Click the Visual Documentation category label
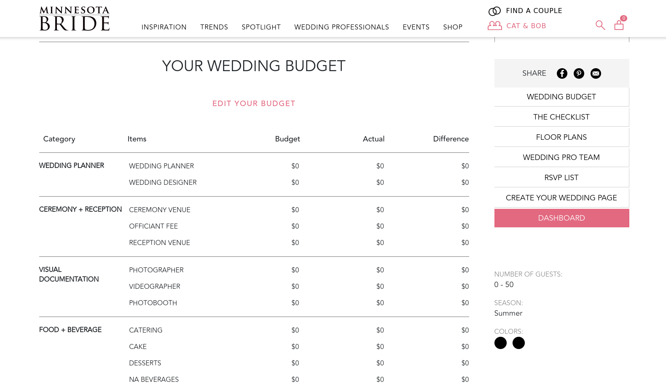The height and width of the screenshot is (389, 666). click(x=69, y=274)
